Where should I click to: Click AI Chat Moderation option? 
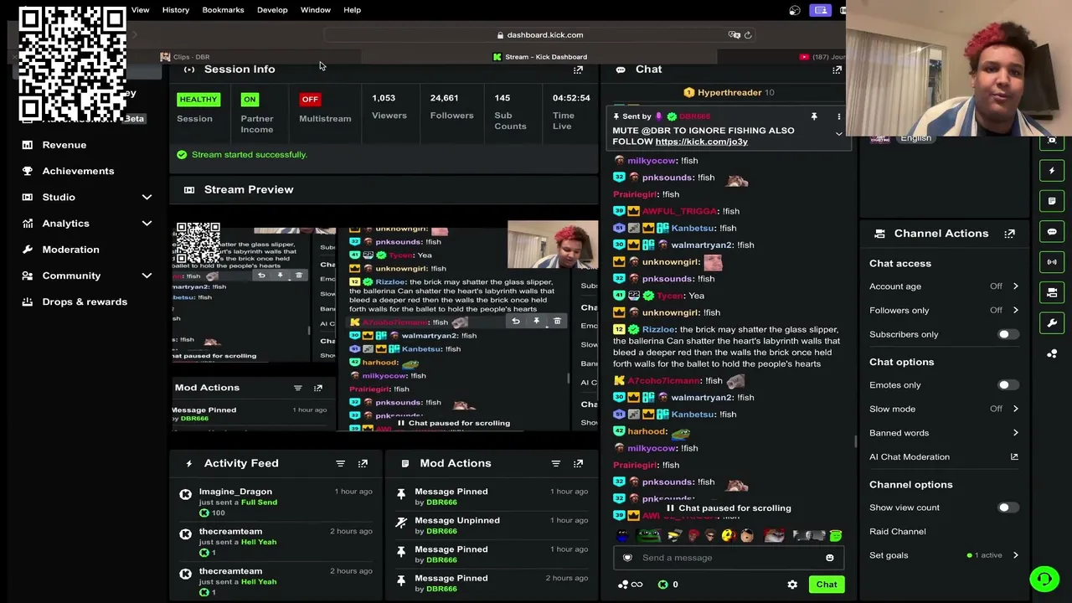coord(910,457)
